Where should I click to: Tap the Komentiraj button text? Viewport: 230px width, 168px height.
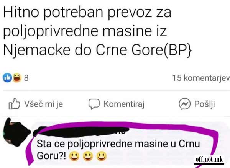[x=124, y=104]
